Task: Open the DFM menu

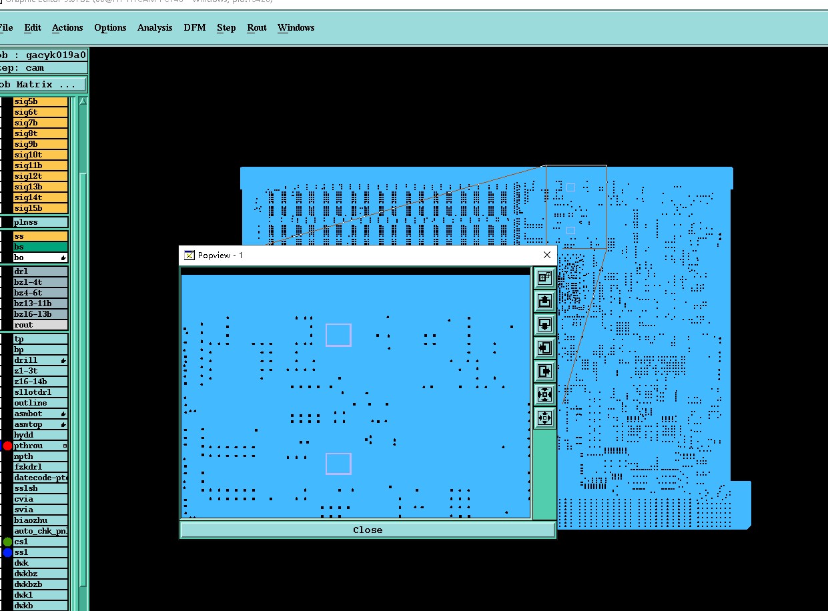Action: coord(195,27)
